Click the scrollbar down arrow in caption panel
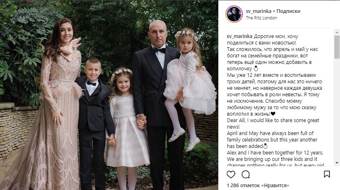This screenshot has width=340, height=190. click(x=337, y=163)
